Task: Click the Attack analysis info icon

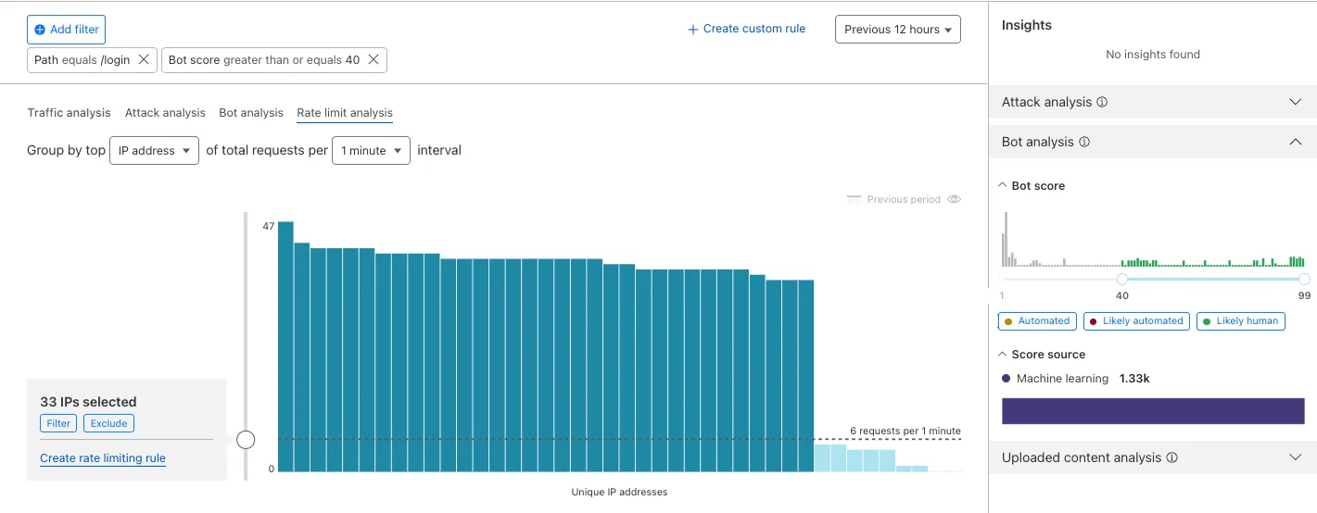Action: (x=1102, y=103)
